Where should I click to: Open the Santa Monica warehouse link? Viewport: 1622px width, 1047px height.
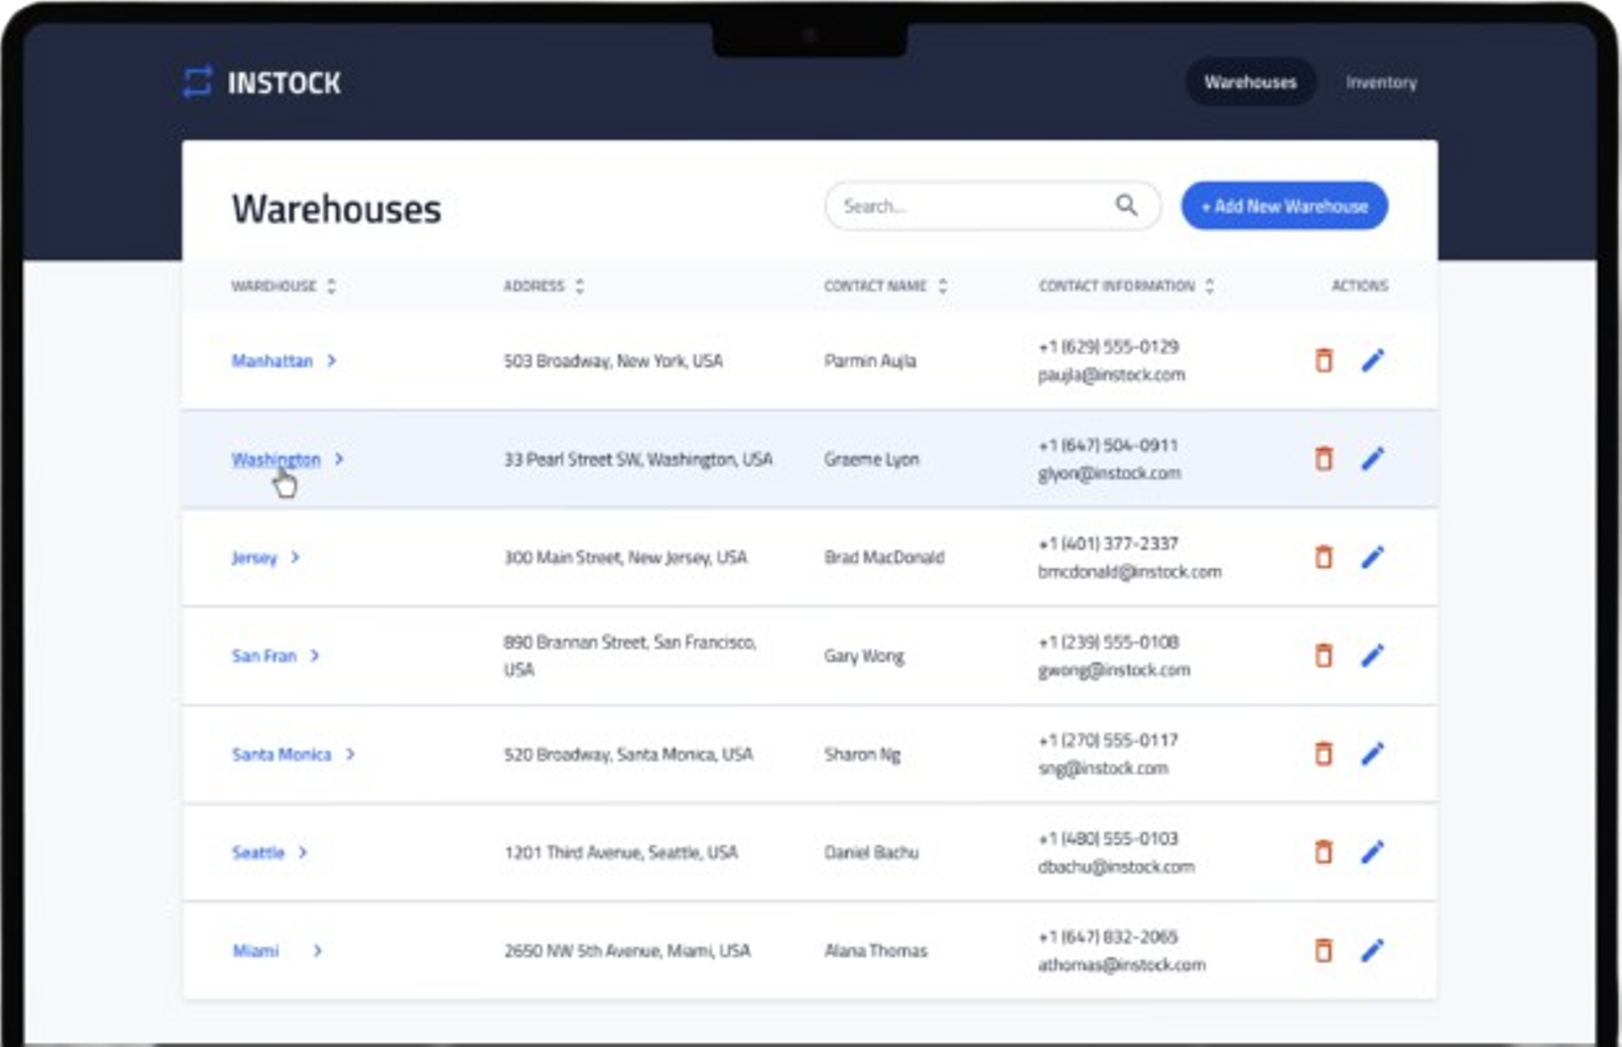pos(281,754)
